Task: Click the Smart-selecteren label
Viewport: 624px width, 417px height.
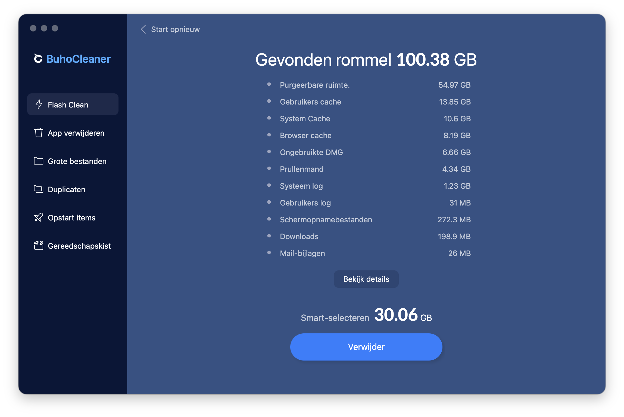Action: [x=335, y=318]
